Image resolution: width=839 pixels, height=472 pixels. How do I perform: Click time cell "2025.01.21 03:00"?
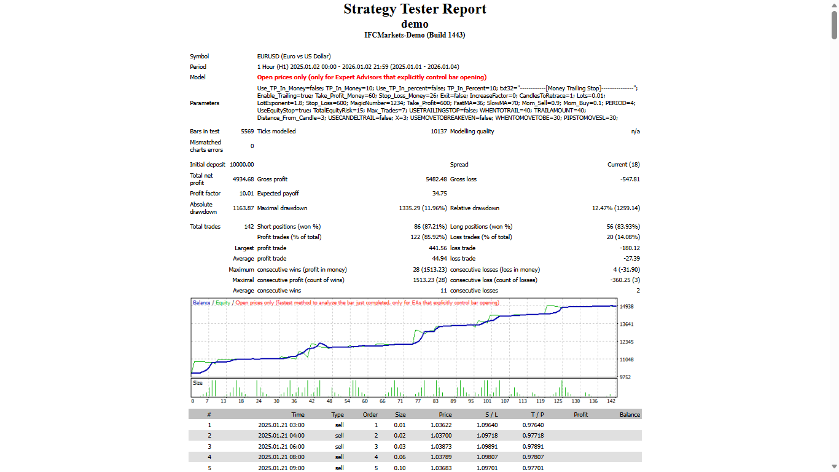281,425
